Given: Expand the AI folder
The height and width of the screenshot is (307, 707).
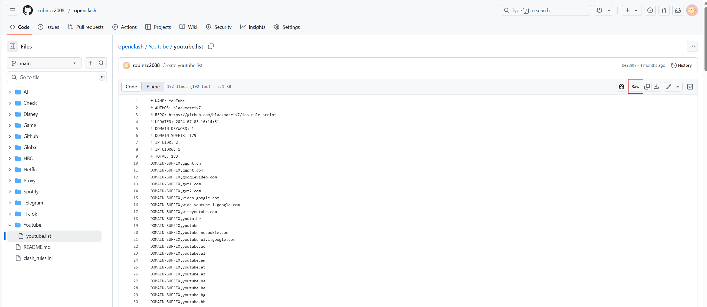Looking at the screenshot, I should click(x=10, y=92).
